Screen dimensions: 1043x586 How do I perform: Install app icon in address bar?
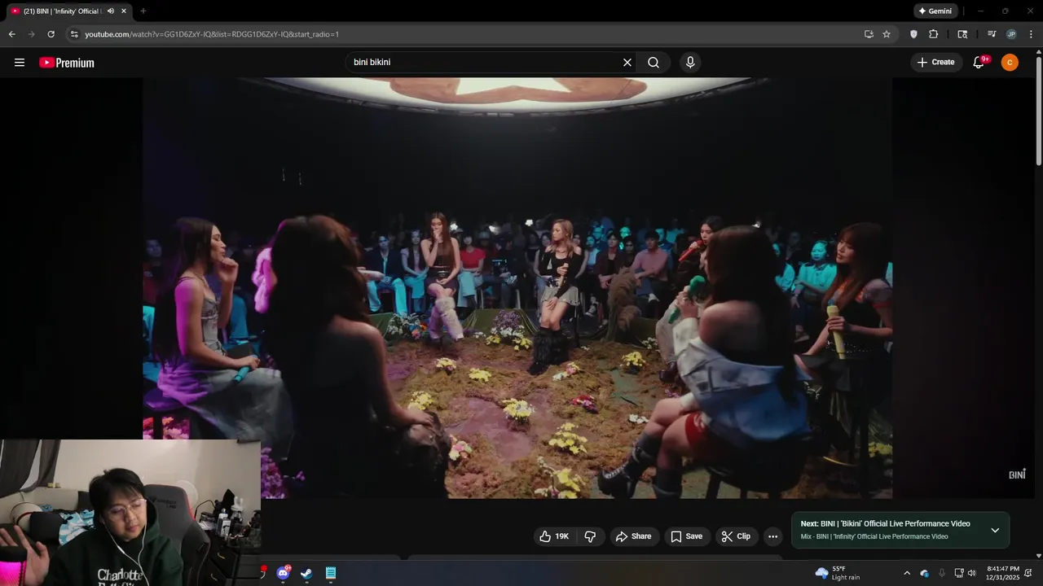tap(869, 34)
